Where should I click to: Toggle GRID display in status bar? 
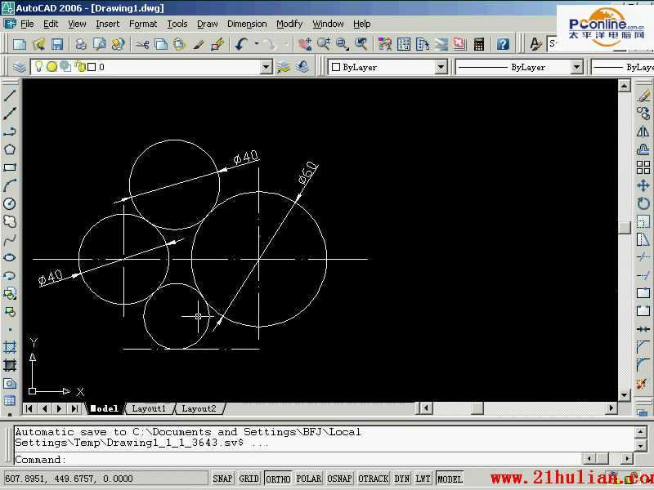[249, 479]
